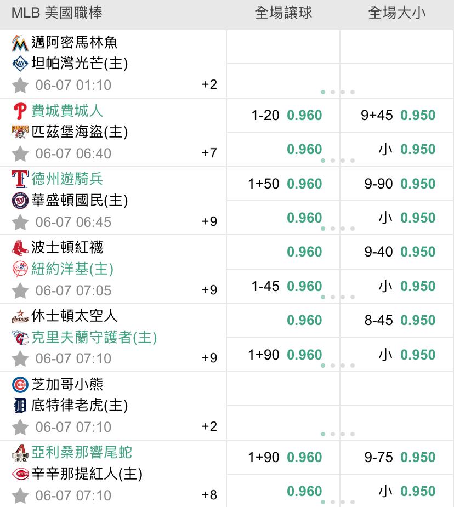
Task: Click the Pittsburgh Pirates logo
Action: pos(20,132)
